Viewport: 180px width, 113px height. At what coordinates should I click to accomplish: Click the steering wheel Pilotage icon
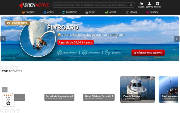pos(23,12)
